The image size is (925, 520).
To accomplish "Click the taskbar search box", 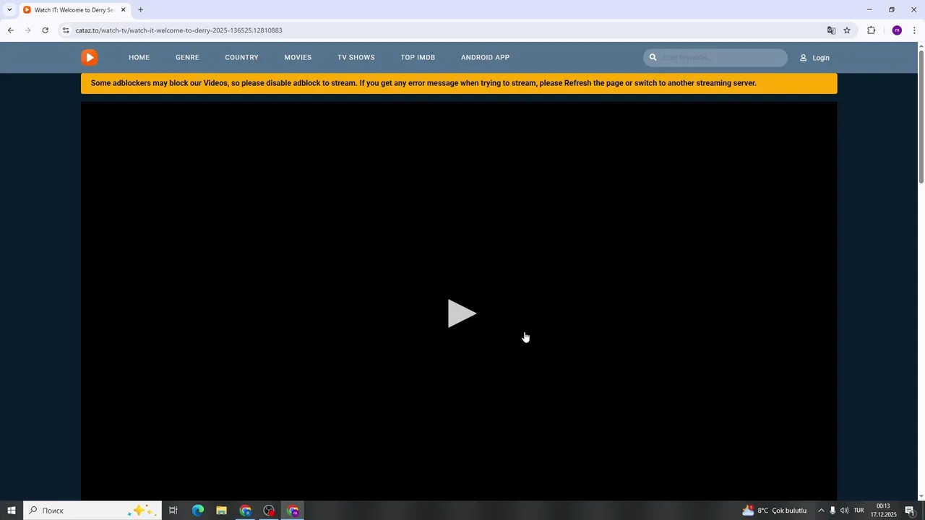I will coord(92,511).
